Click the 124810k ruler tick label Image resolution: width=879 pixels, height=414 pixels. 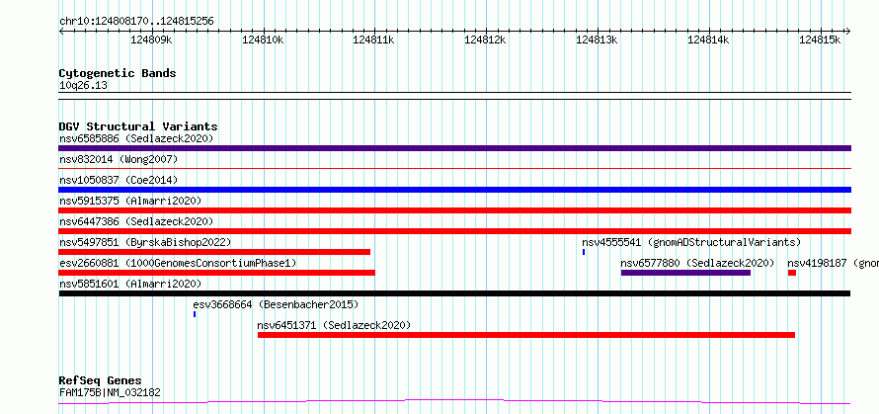coord(263,41)
